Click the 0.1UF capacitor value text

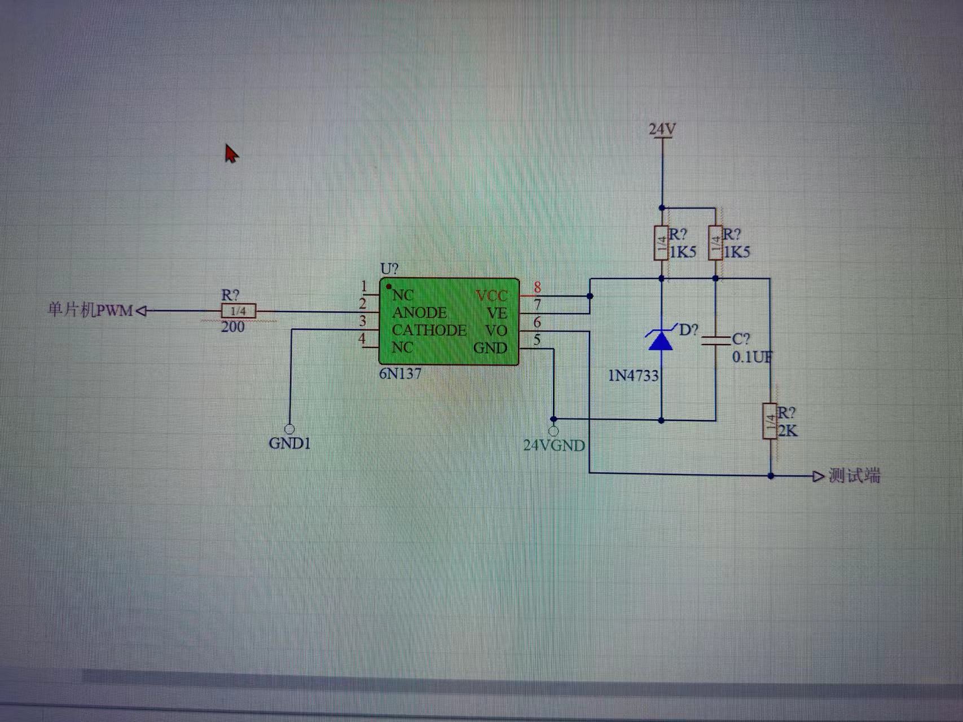tap(752, 357)
